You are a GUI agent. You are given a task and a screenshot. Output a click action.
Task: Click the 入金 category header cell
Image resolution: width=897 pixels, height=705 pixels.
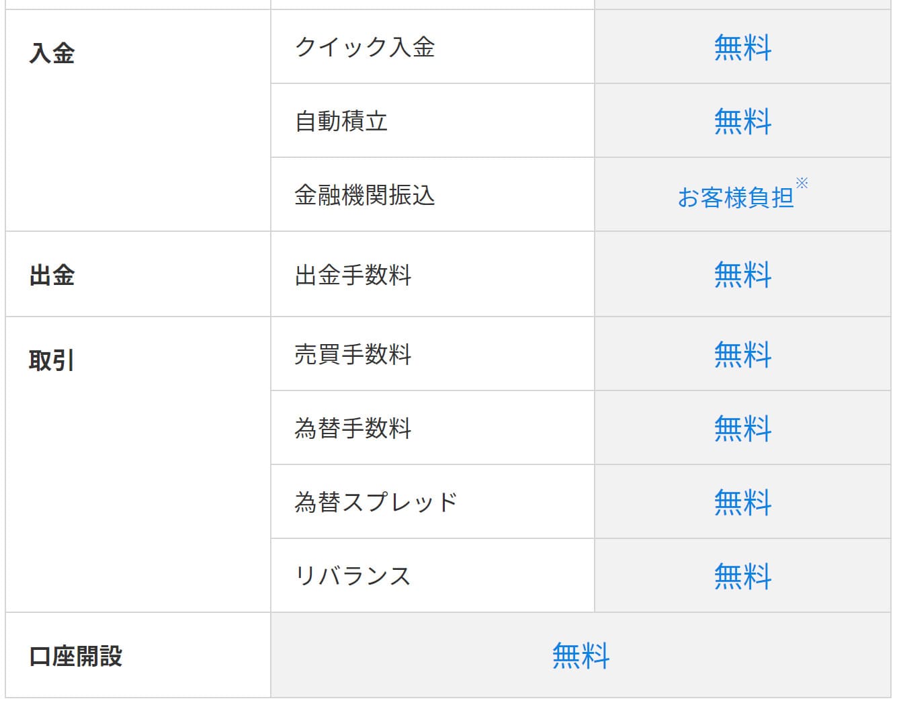138,120
